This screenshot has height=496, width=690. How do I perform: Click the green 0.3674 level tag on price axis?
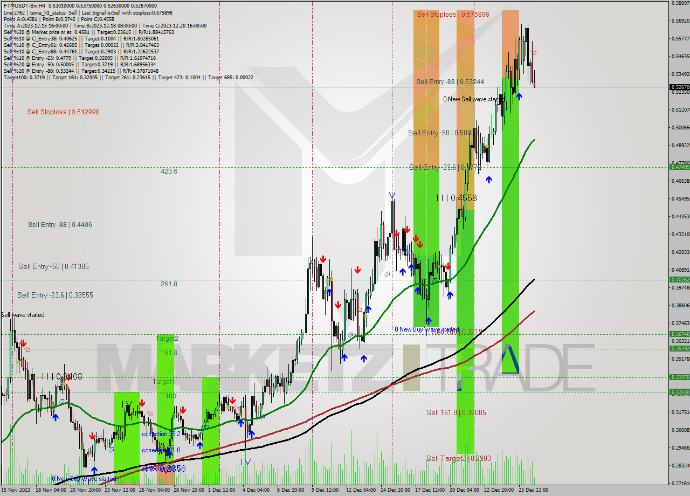[680, 334]
